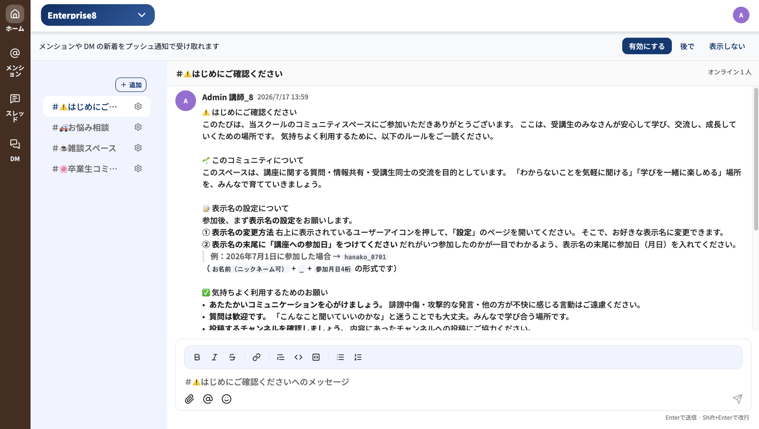Screen dimensions: 759x429
Task: Click the 2026/7/17 13:59 timestamp
Action: 283,97
